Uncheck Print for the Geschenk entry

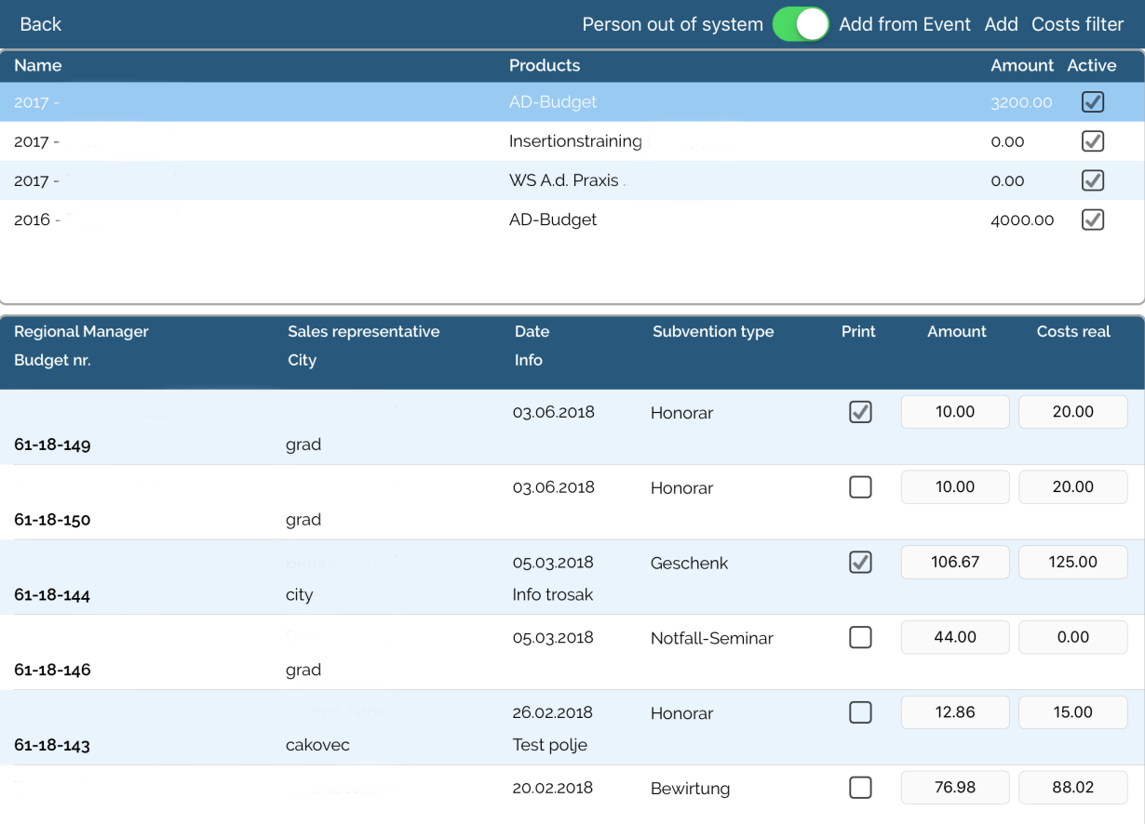coord(860,563)
